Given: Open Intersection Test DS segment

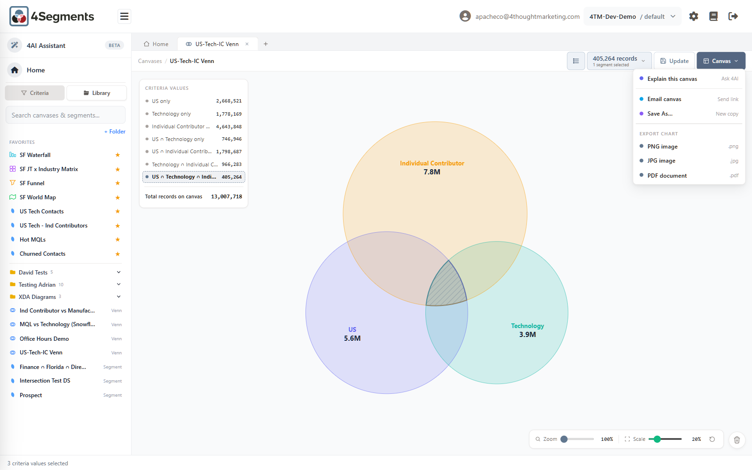Looking at the screenshot, I should tap(66, 381).
